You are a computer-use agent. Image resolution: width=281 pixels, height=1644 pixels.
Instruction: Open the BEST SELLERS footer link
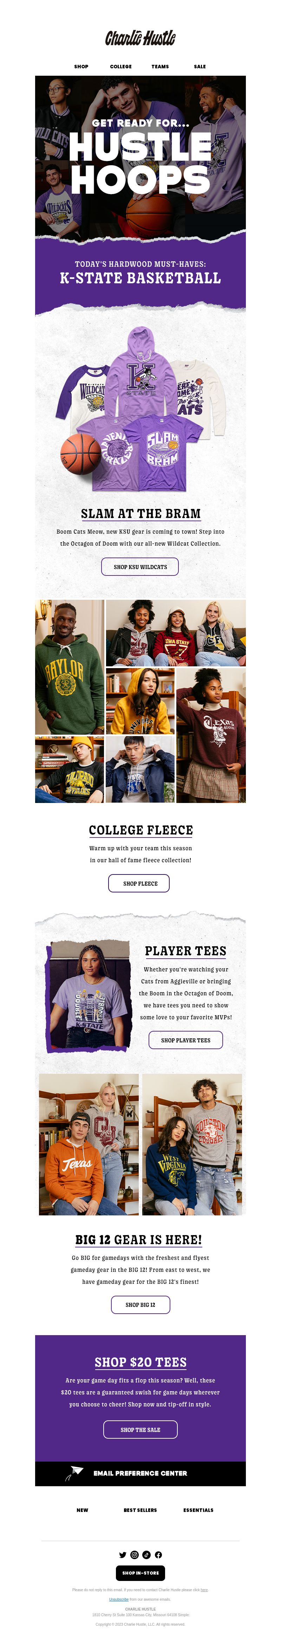(x=140, y=1510)
